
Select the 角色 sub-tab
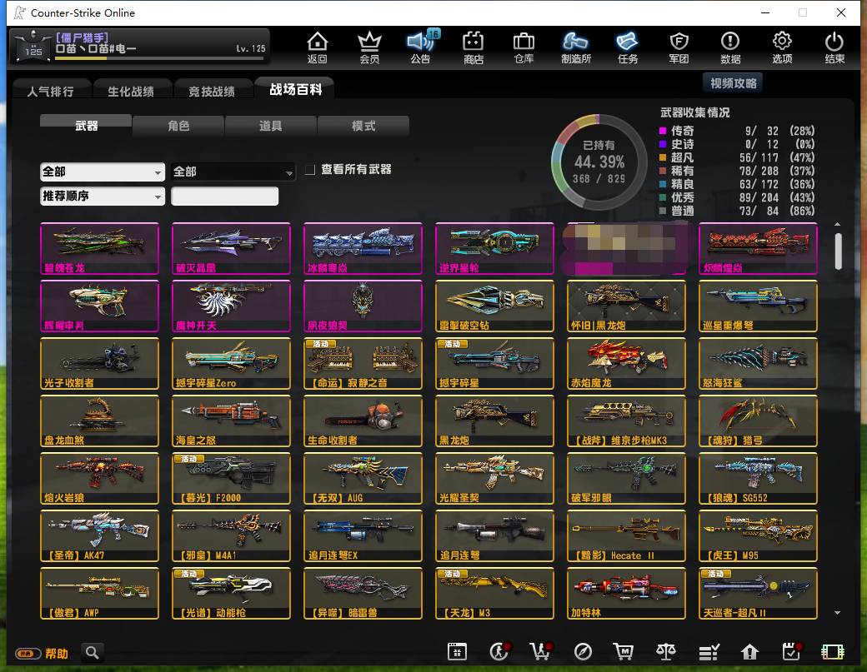pyautogui.click(x=178, y=126)
